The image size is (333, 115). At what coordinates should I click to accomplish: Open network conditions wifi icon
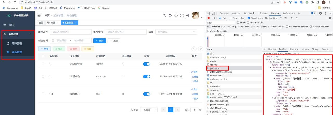coord(286,18)
